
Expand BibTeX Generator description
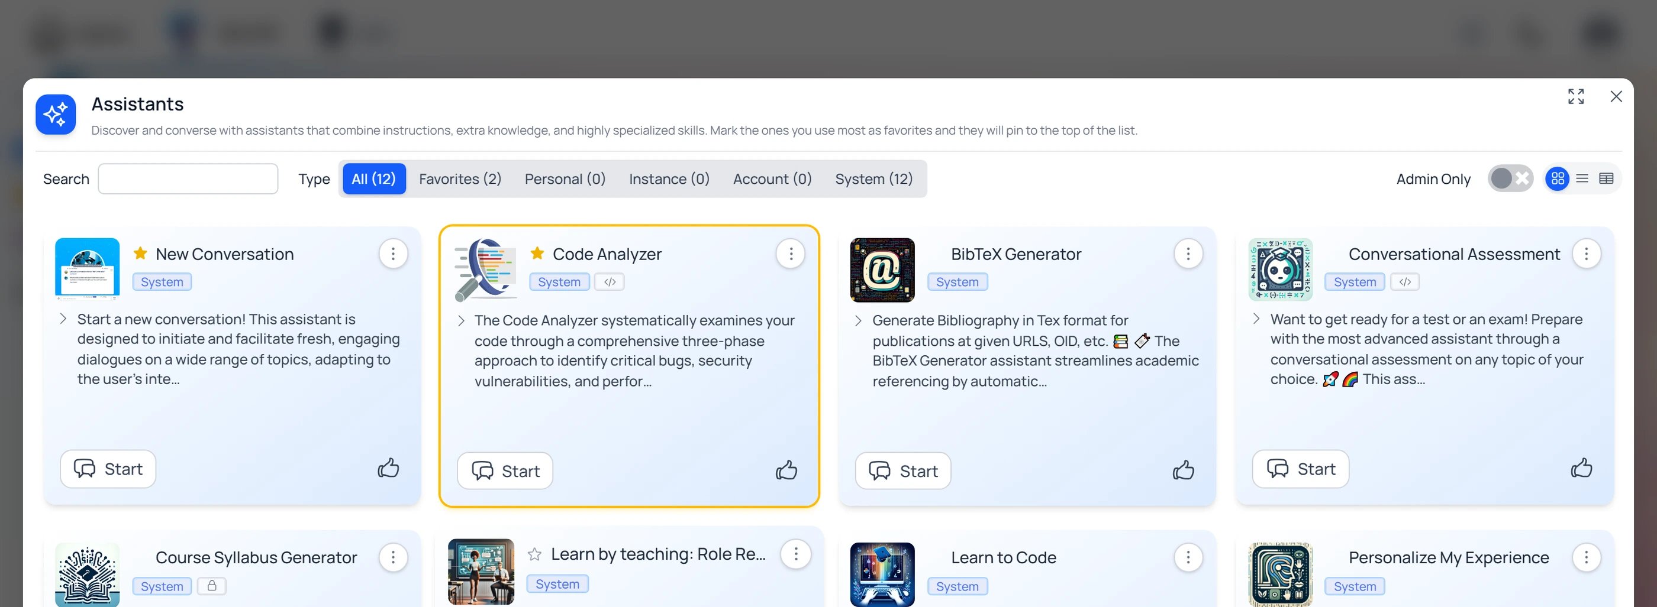pyautogui.click(x=858, y=320)
